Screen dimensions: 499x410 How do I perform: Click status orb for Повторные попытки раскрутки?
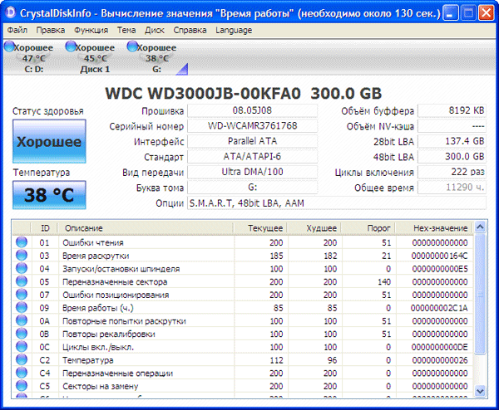coord(22,320)
